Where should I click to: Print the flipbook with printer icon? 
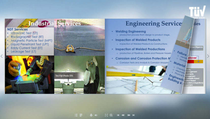pyautogui.click(x=91, y=115)
